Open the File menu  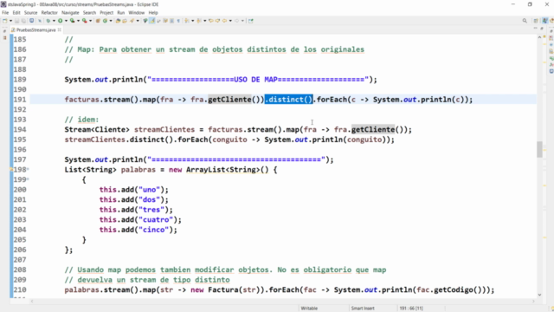(x=5, y=12)
